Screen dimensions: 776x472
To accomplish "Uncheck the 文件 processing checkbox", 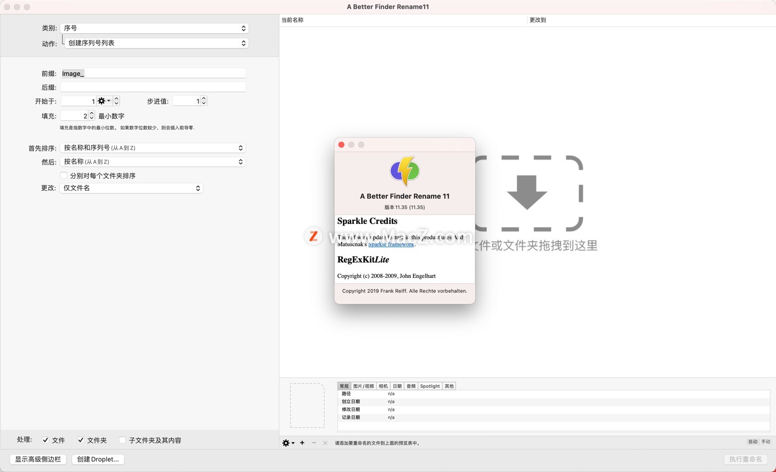I will [46, 440].
